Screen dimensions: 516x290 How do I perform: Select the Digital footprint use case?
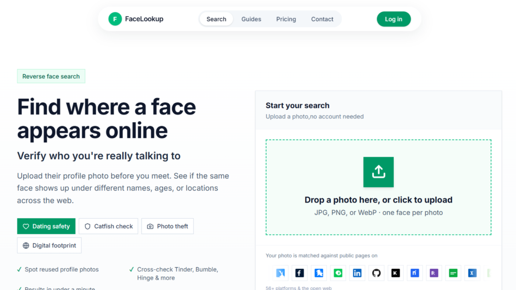click(49, 245)
